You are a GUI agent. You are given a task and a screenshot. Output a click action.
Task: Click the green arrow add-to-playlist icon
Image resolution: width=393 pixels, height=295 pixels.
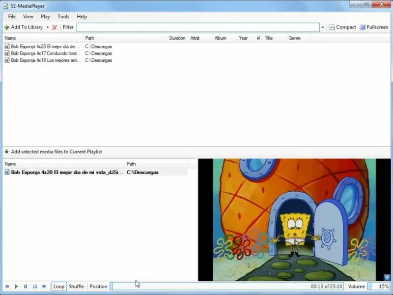[7, 151]
